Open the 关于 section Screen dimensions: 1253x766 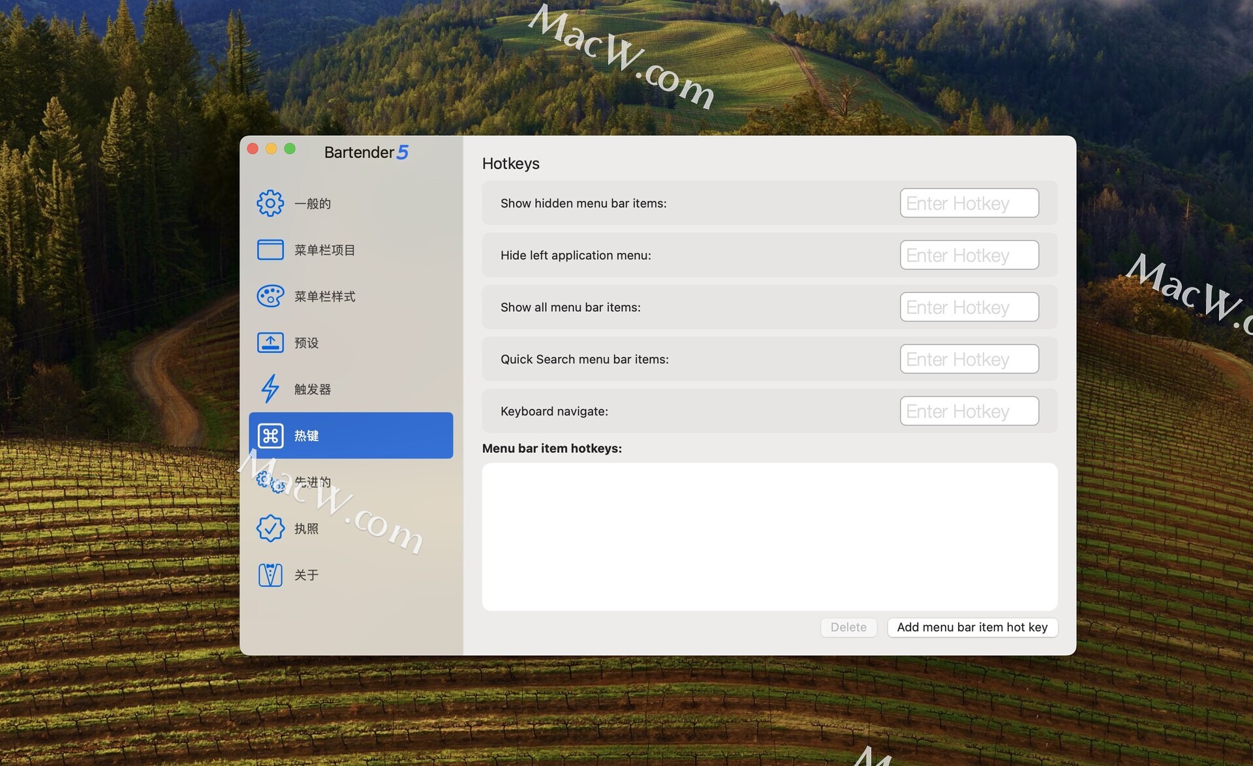pyautogui.click(x=350, y=575)
